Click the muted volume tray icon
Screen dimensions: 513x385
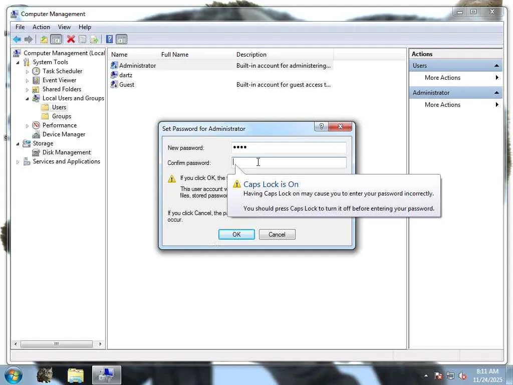click(x=462, y=375)
